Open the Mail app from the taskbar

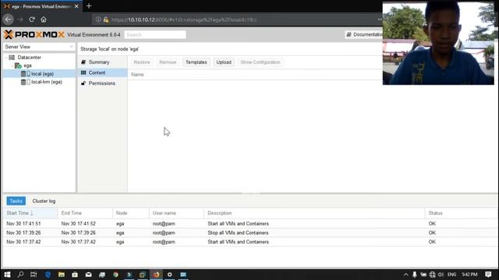[88, 275]
